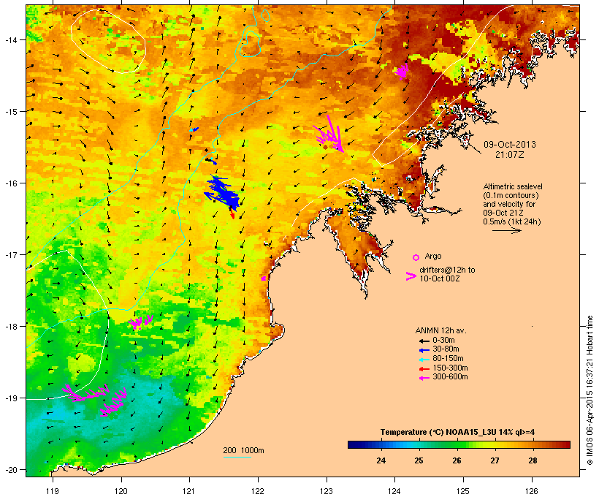Click the 'drifters@12h to' label

click(447, 270)
